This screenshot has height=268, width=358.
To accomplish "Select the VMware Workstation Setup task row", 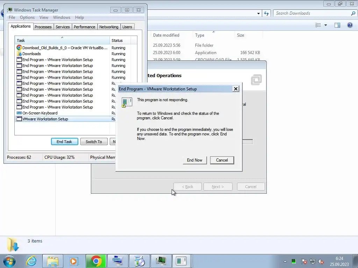I will [65, 119].
